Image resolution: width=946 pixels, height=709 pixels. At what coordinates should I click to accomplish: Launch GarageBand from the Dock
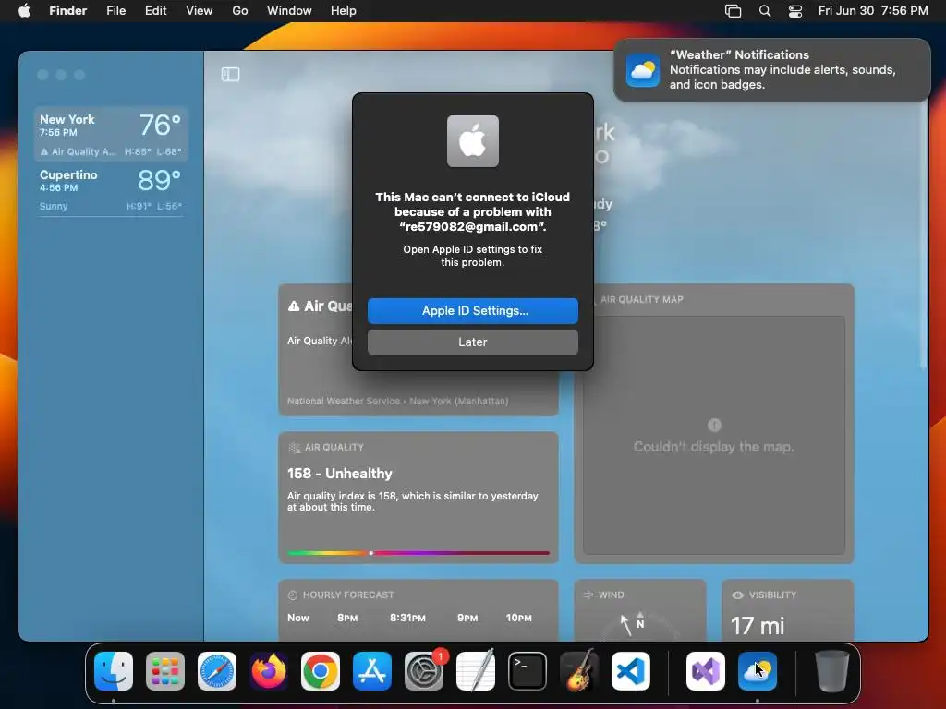pos(579,671)
